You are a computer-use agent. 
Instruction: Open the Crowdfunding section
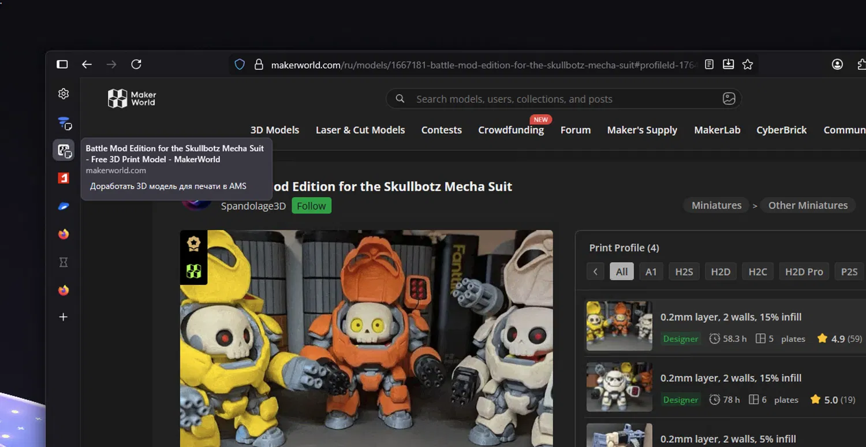click(x=511, y=130)
